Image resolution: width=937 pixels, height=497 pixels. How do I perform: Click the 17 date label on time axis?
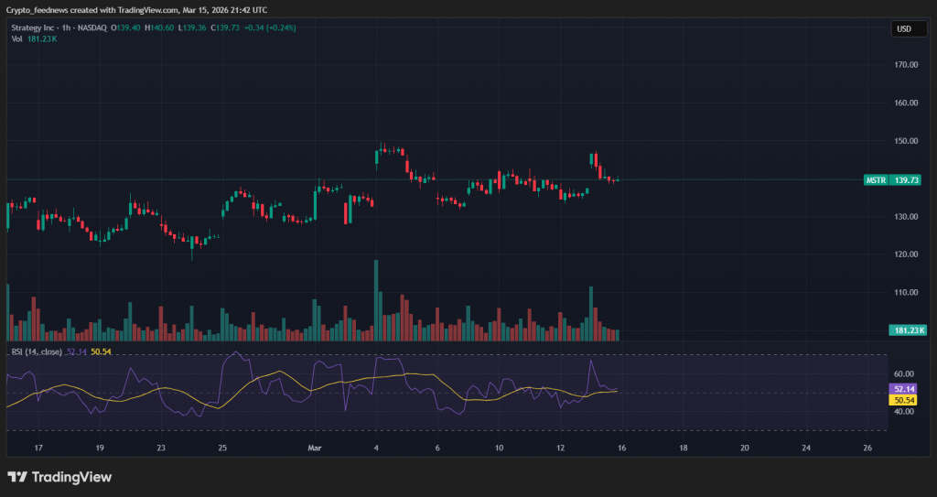(x=38, y=448)
